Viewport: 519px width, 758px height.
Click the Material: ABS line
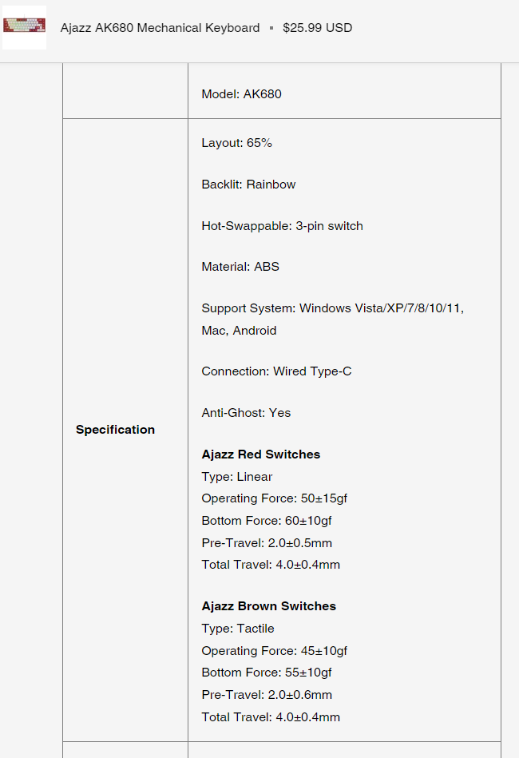click(x=240, y=267)
